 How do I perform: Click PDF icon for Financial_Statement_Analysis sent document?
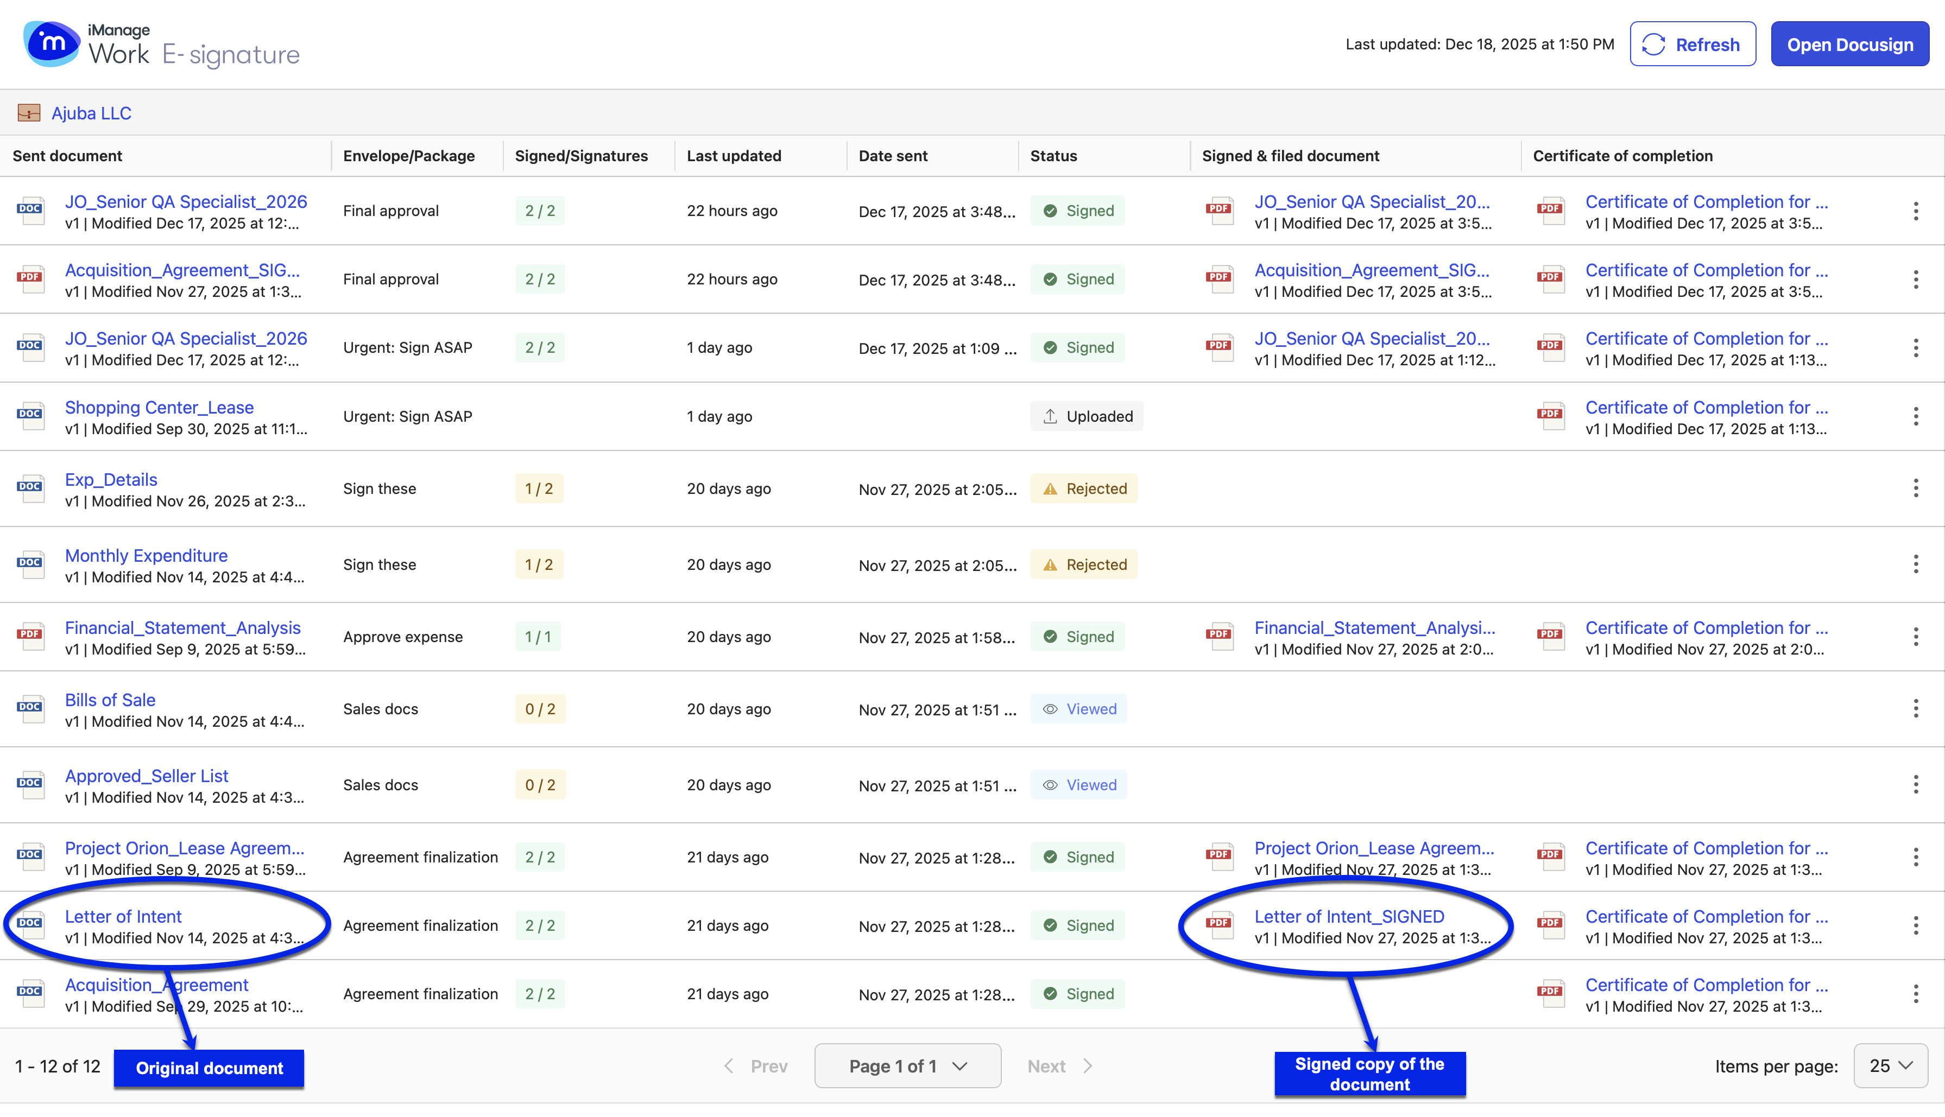pyautogui.click(x=31, y=636)
